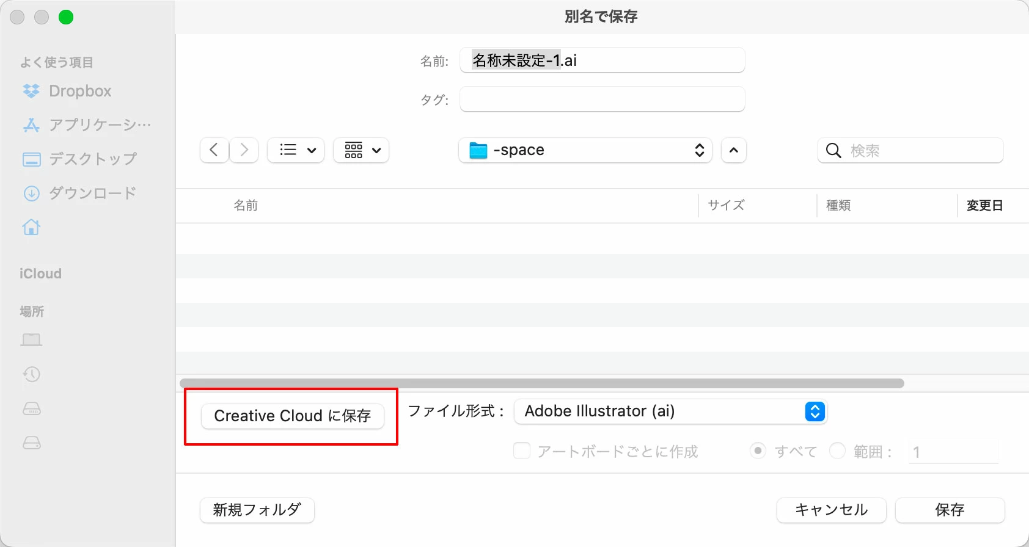Click the タグ input field
The width and height of the screenshot is (1029, 547).
pyautogui.click(x=602, y=99)
